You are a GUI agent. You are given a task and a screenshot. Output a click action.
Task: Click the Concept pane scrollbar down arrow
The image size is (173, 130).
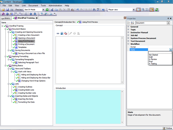(x=122, y=82)
